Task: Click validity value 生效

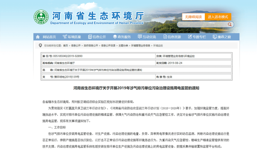Action: tap(169, 77)
